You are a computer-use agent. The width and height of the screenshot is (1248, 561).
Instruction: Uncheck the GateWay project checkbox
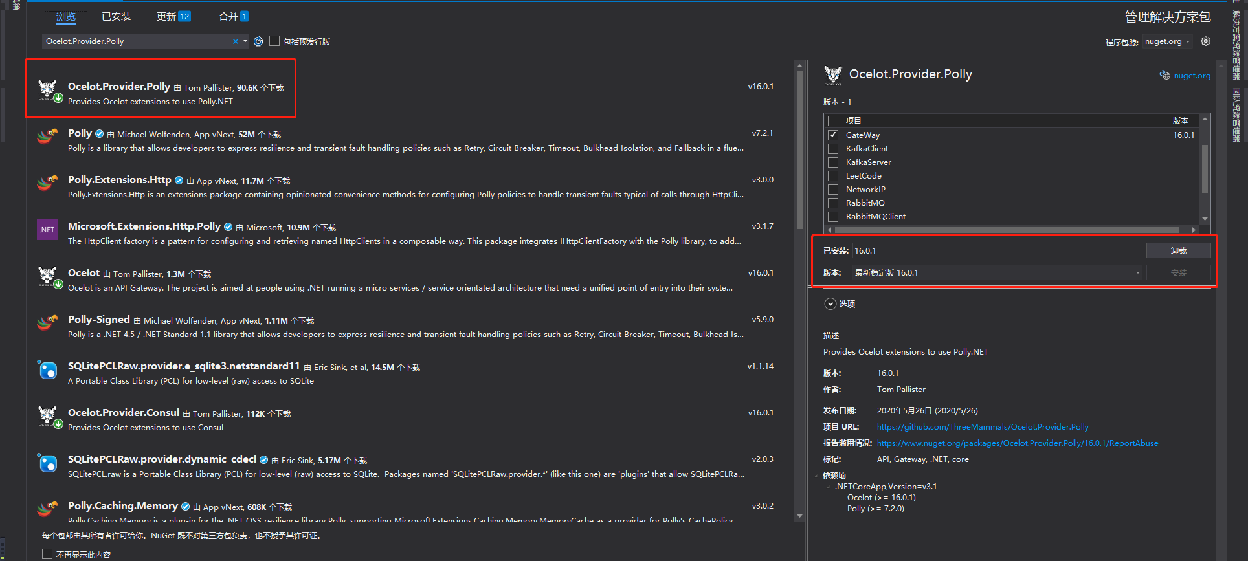coord(833,135)
